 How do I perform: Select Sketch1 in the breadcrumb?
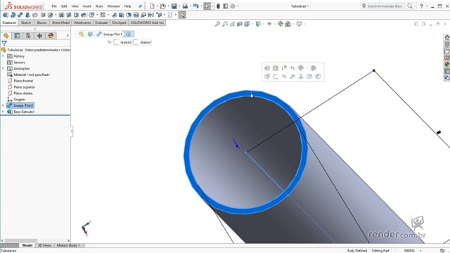tap(143, 42)
